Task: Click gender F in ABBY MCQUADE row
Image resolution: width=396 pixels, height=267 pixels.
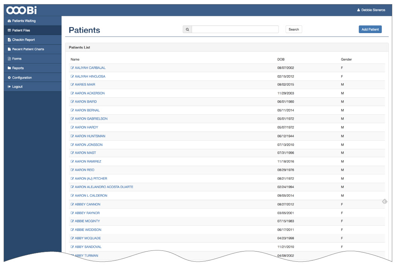Action: (x=342, y=238)
